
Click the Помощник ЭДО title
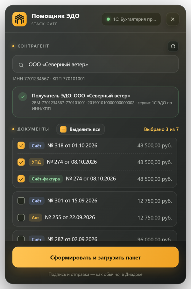55,16
